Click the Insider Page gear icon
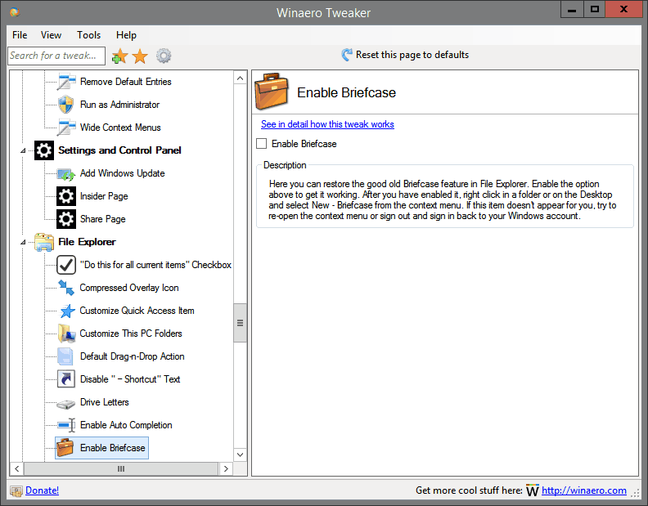648x506 pixels. [66, 196]
